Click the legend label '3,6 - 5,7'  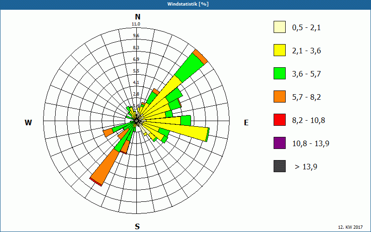(307, 74)
